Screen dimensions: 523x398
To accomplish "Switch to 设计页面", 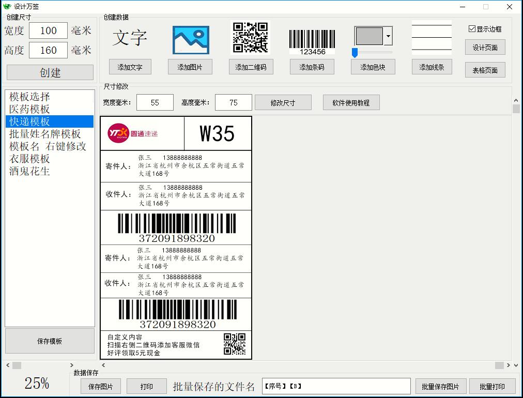I will point(485,48).
